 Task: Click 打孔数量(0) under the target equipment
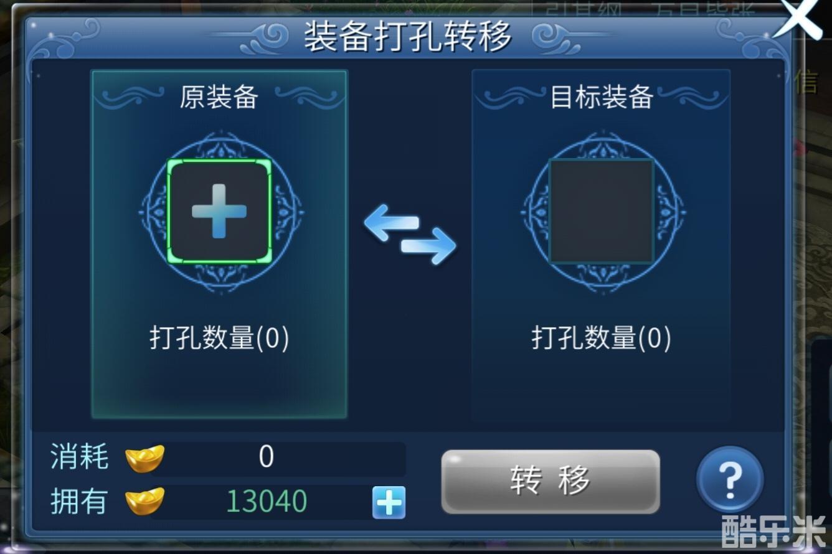pyautogui.click(x=602, y=339)
